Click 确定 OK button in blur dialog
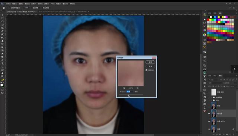This screenshot has width=238, height=136. point(150,62)
